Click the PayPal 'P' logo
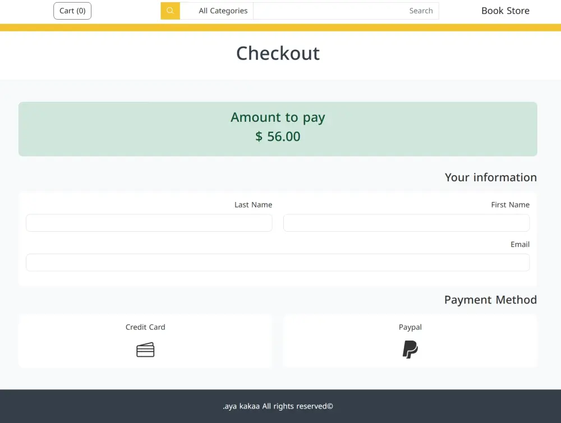Image resolution: width=561 pixels, height=423 pixels. pyautogui.click(x=410, y=349)
